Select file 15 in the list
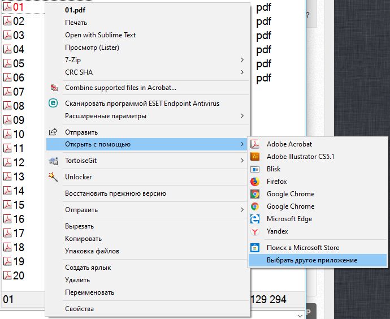Viewport: 390px width, 319px height. click(x=18, y=205)
